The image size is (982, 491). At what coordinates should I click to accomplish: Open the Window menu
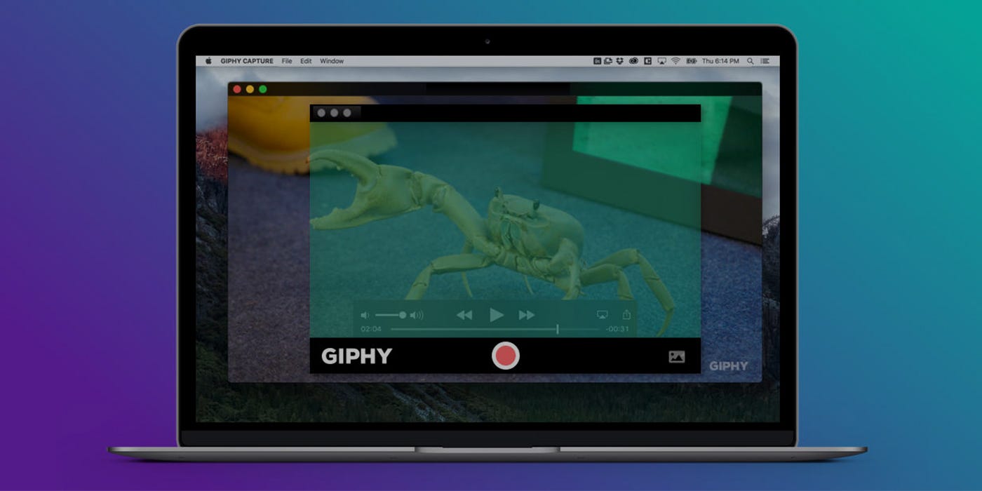332,61
